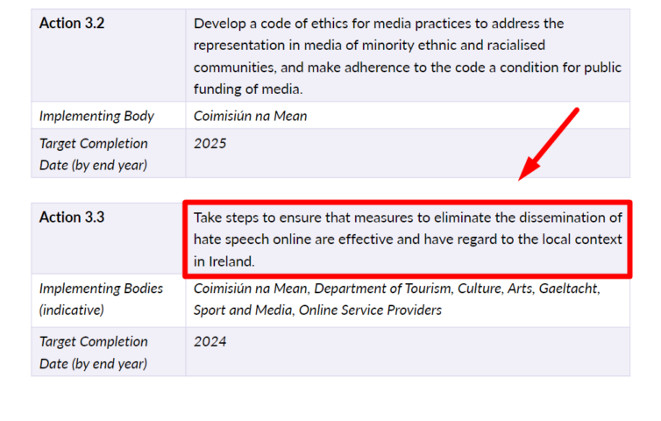
Task: Click the words "in Ireland" in Action 3.3
Action: click(x=224, y=261)
